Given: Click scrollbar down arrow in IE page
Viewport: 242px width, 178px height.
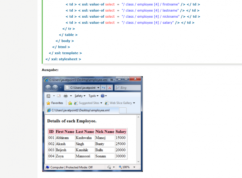Looking at the screenshot, I should [138, 162].
